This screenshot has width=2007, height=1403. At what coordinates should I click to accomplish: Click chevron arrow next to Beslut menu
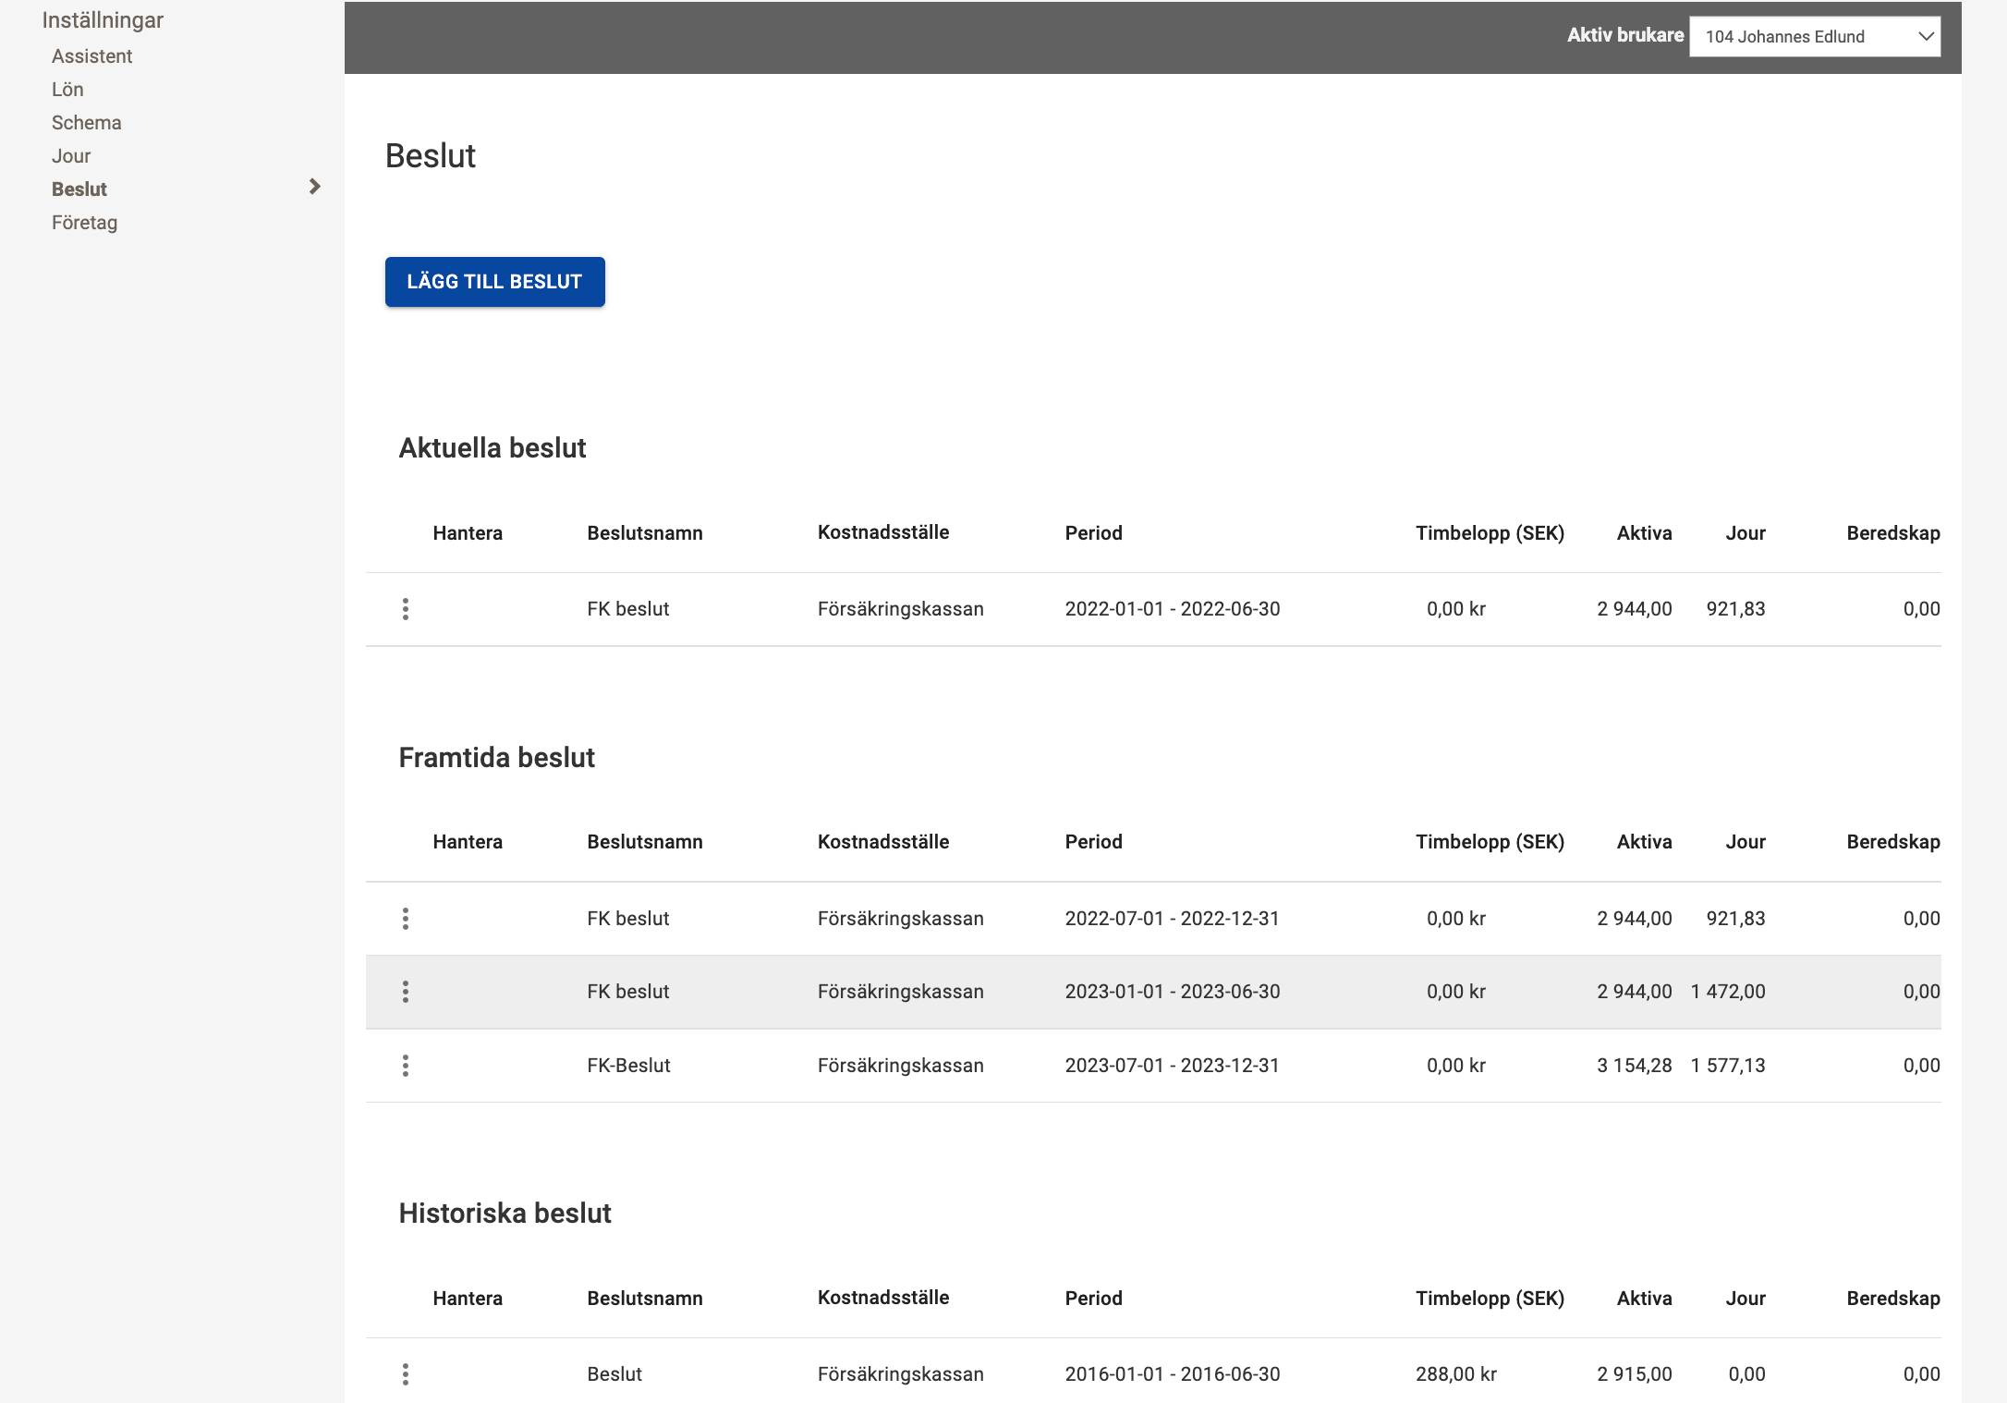point(314,187)
